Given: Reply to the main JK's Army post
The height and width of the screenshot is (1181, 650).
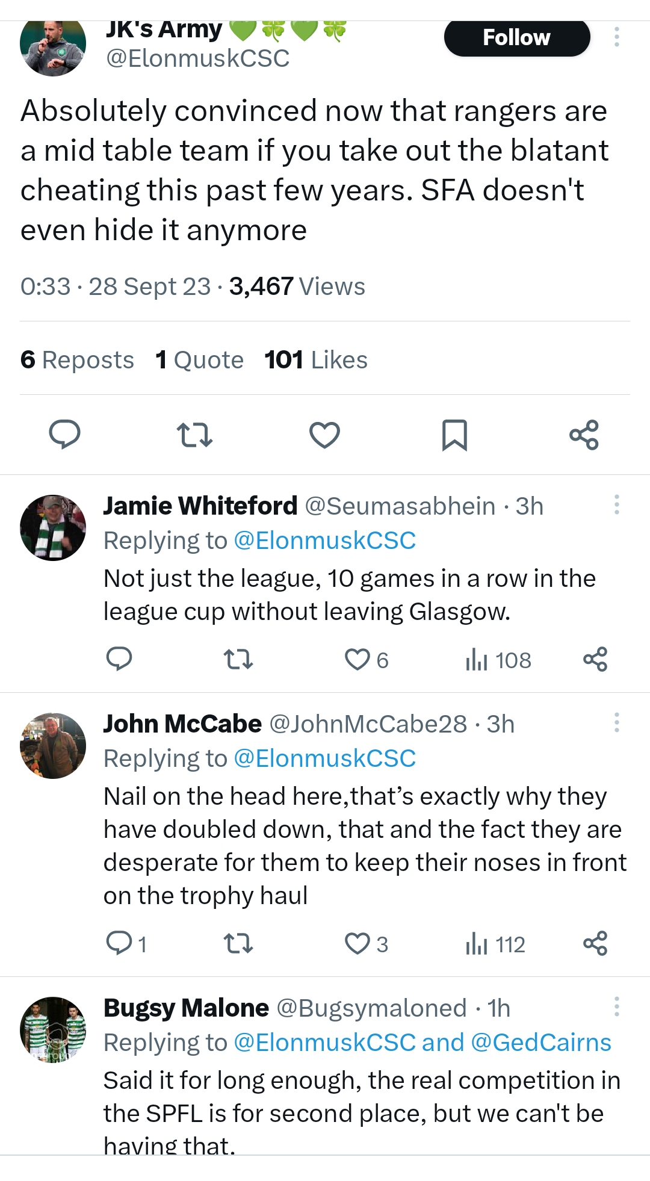Looking at the screenshot, I should click(64, 435).
